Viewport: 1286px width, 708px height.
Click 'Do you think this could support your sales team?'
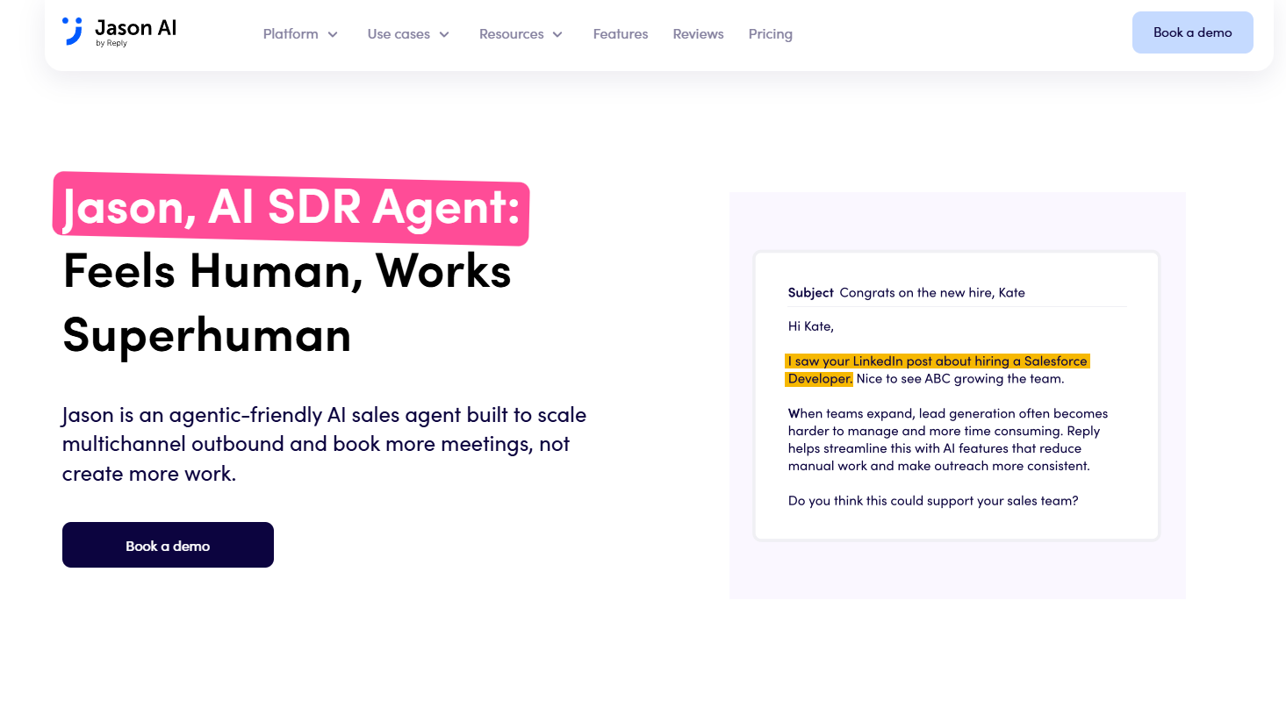pos(933,501)
